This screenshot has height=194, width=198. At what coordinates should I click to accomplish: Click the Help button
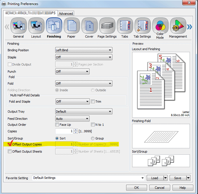[183, 187]
